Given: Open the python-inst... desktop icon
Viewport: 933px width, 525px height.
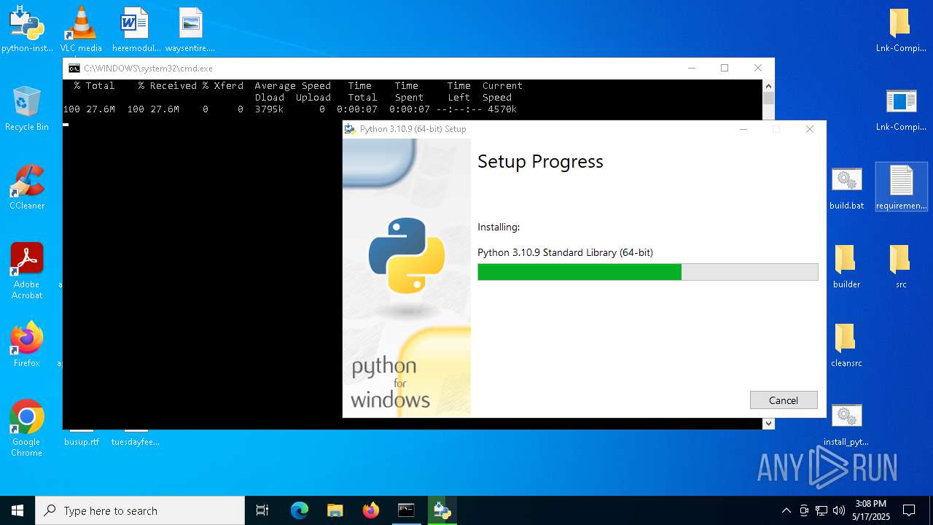Looking at the screenshot, I should [27, 29].
